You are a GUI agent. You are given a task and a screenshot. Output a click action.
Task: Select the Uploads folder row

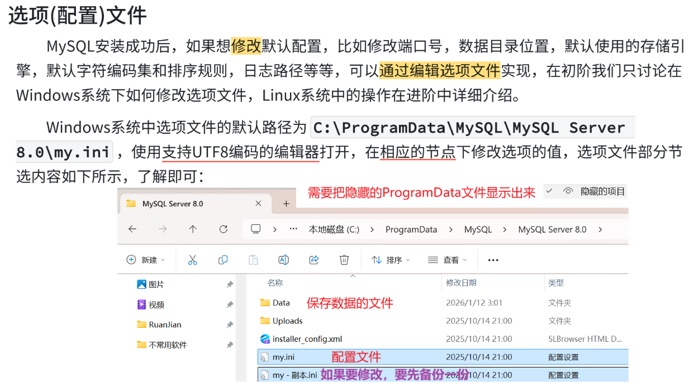(443, 321)
